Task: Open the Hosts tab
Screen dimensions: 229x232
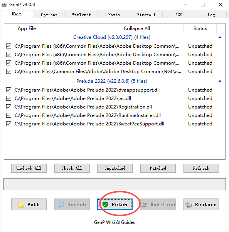Action: click(x=114, y=15)
